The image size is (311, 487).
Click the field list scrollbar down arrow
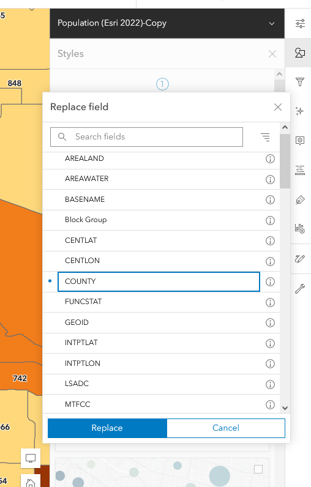[x=285, y=408]
